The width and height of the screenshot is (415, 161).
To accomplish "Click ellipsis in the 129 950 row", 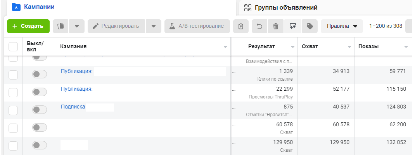I will coord(234,144).
